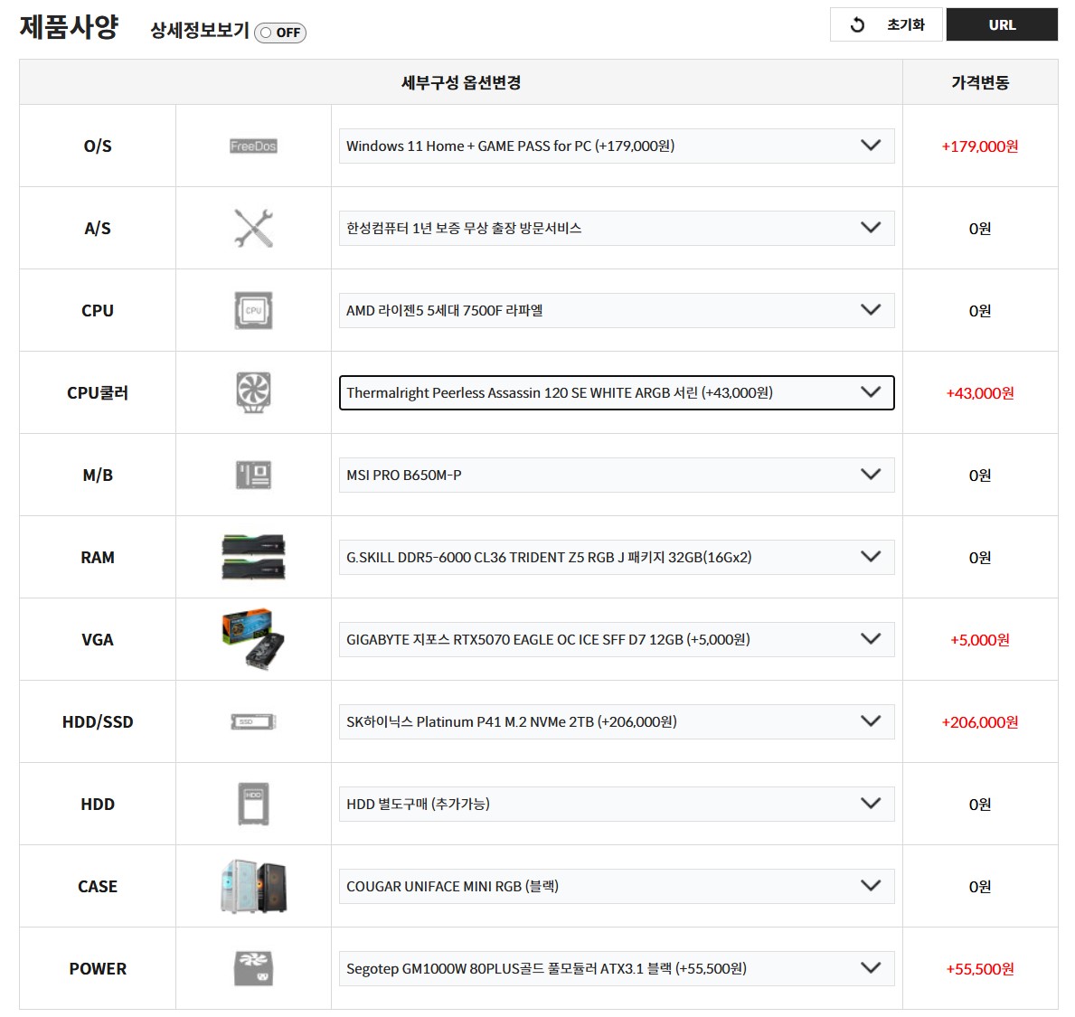Viewport: 1075px width, 1017px height.
Task: Click the 제품사양 heading
Action: tap(70, 27)
